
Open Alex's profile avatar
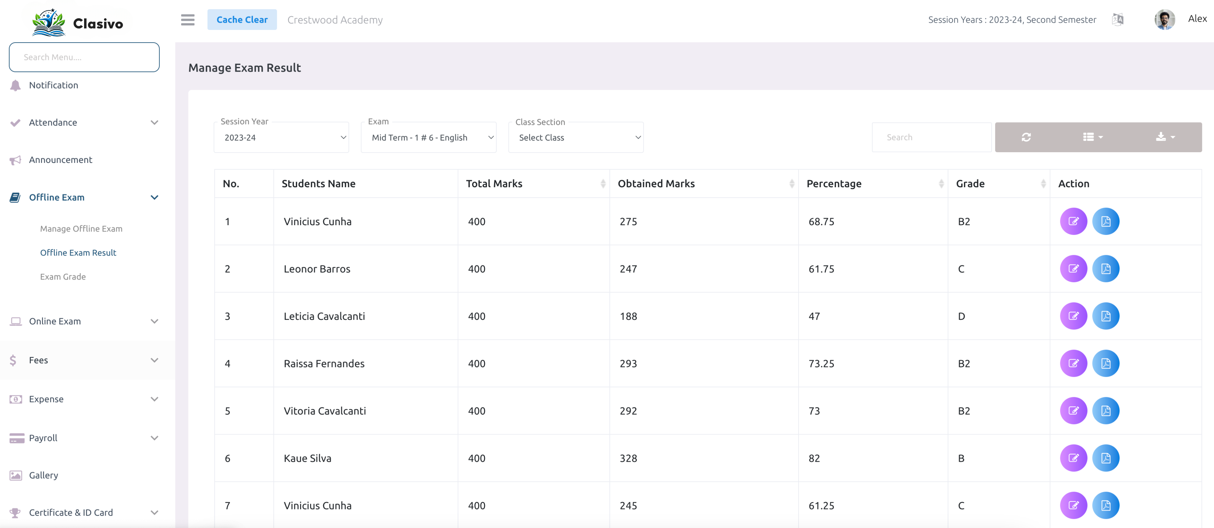[x=1164, y=20]
